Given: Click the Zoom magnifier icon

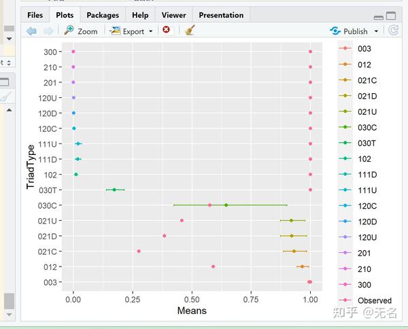Looking at the screenshot, I should pos(69,31).
